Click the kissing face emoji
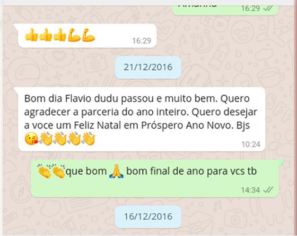Screen dimensions: 297x236 pyautogui.click(x=31, y=139)
